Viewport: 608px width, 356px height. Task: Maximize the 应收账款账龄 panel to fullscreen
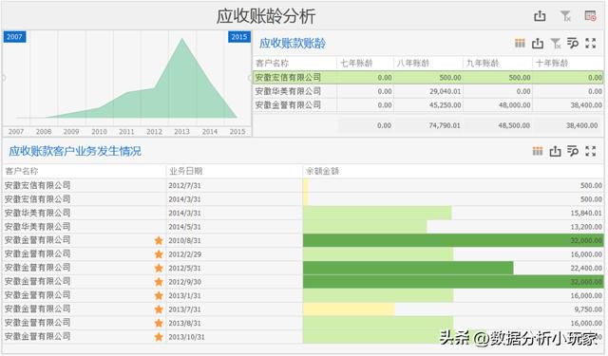591,43
